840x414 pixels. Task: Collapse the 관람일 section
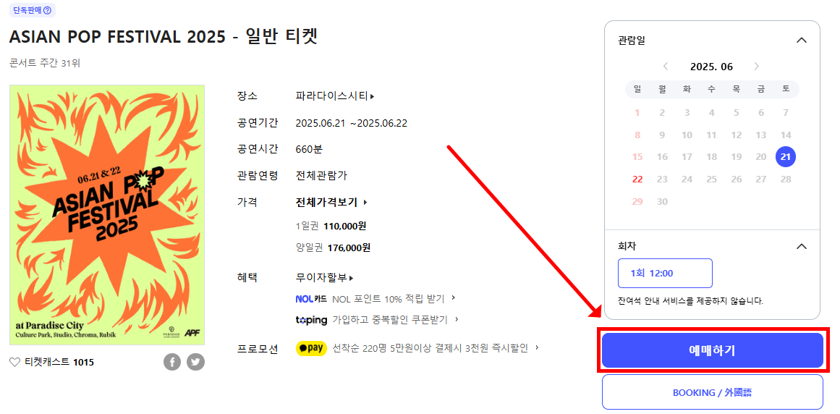[x=802, y=40]
